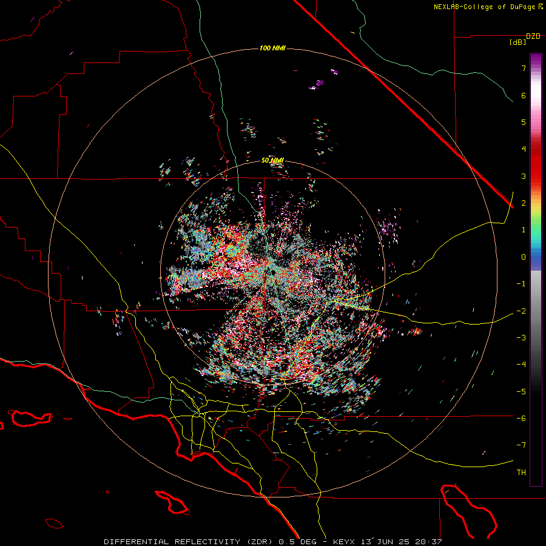Select the -5 dB scale label

point(521,391)
